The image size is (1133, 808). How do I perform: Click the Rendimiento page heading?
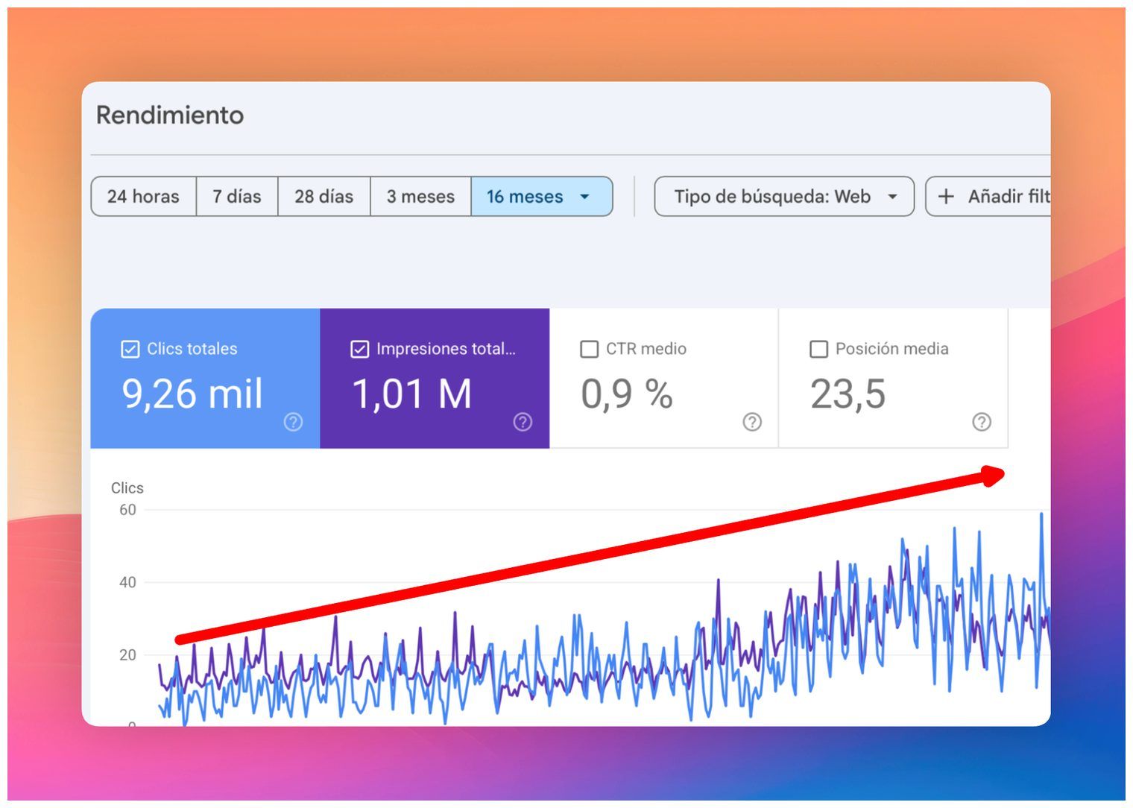pos(170,115)
